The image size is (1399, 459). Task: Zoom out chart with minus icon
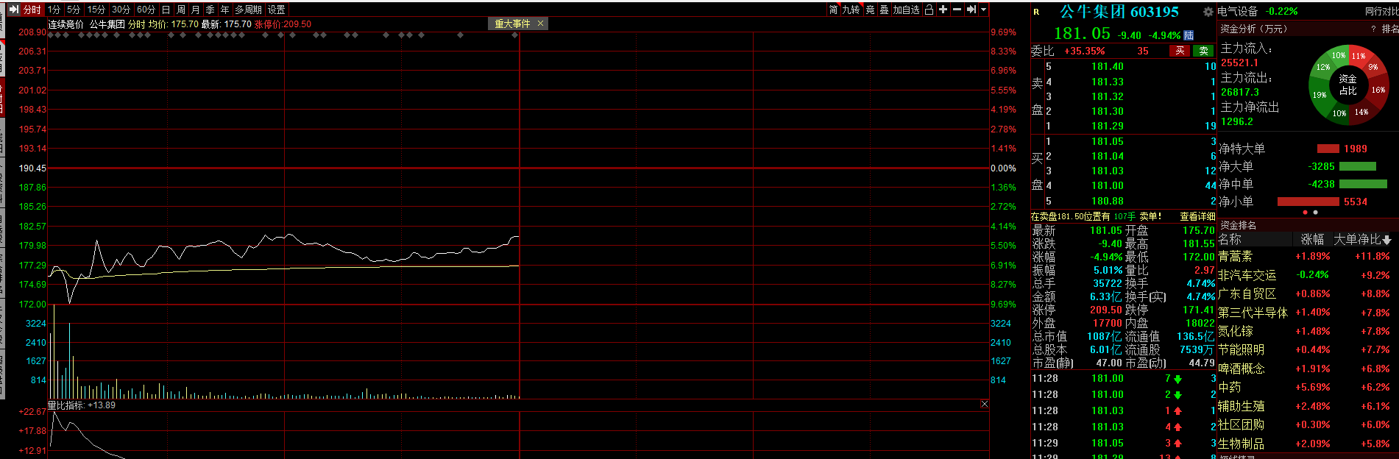pos(957,10)
